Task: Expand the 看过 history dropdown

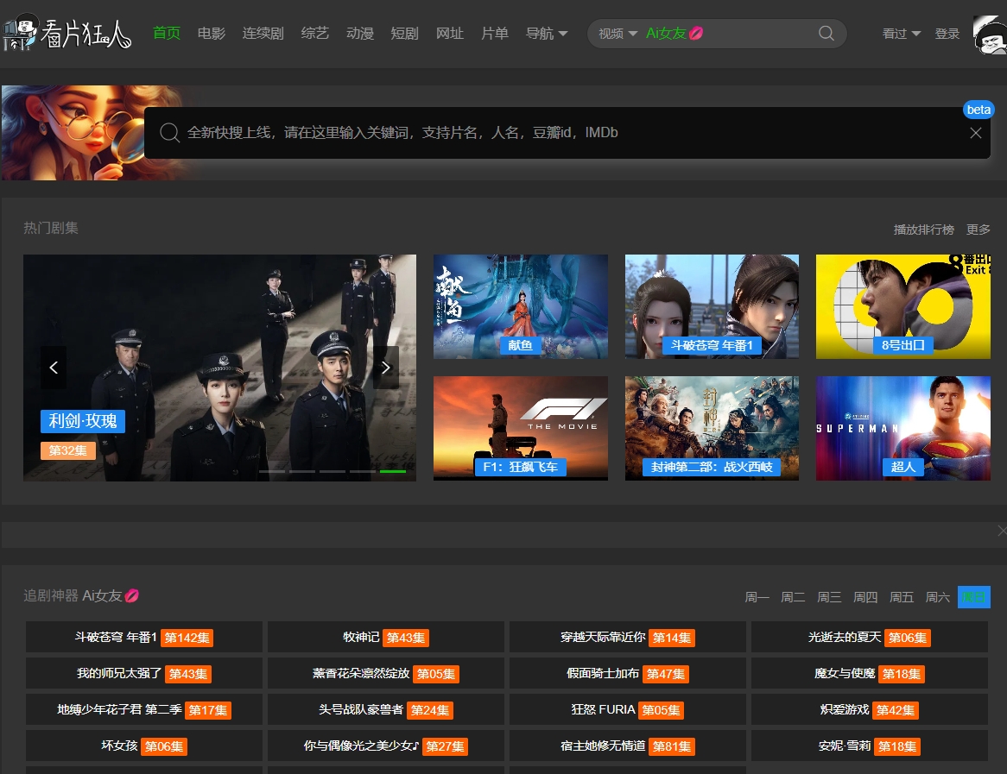Action: tap(901, 34)
